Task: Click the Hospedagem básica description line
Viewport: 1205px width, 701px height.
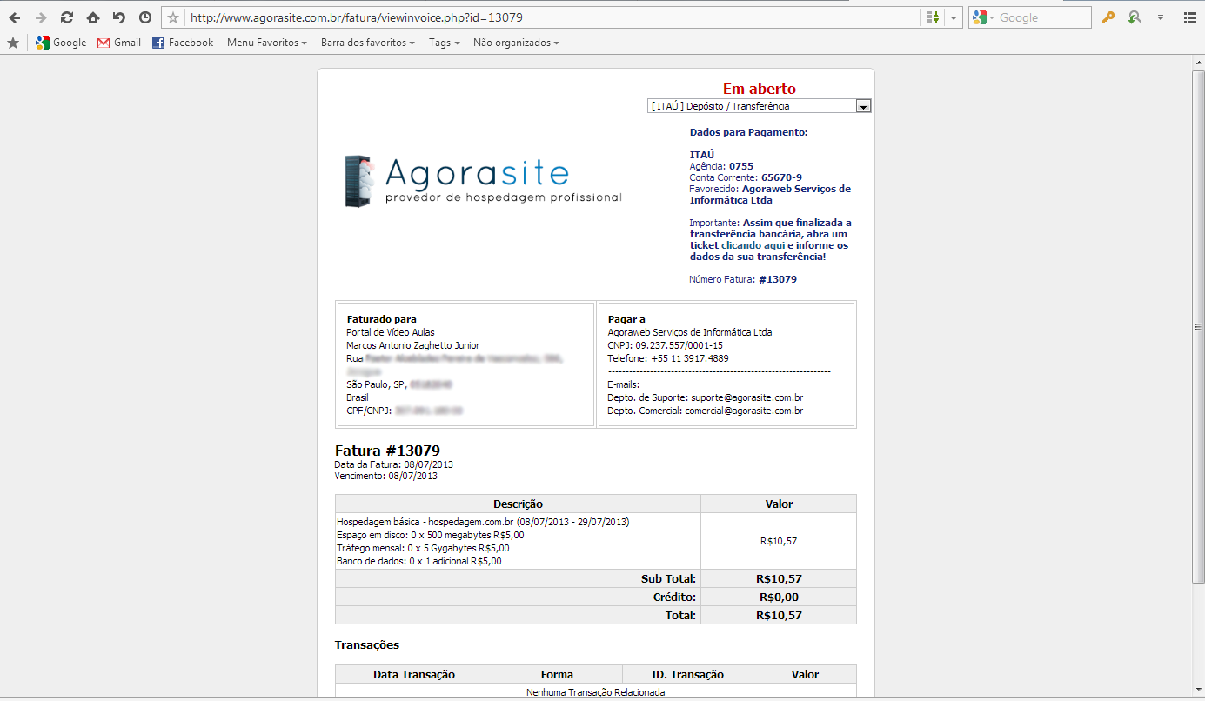Action: coord(483,522)
